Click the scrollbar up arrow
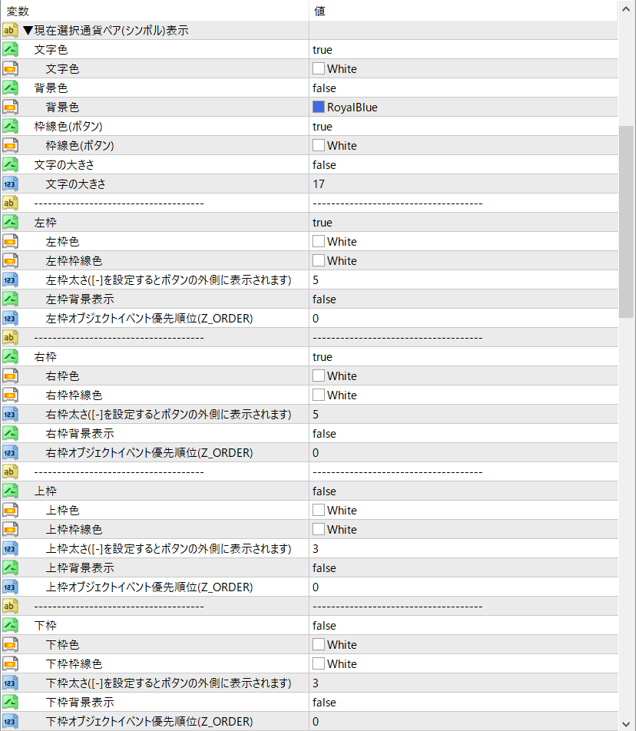 click(x=626, y=9)
